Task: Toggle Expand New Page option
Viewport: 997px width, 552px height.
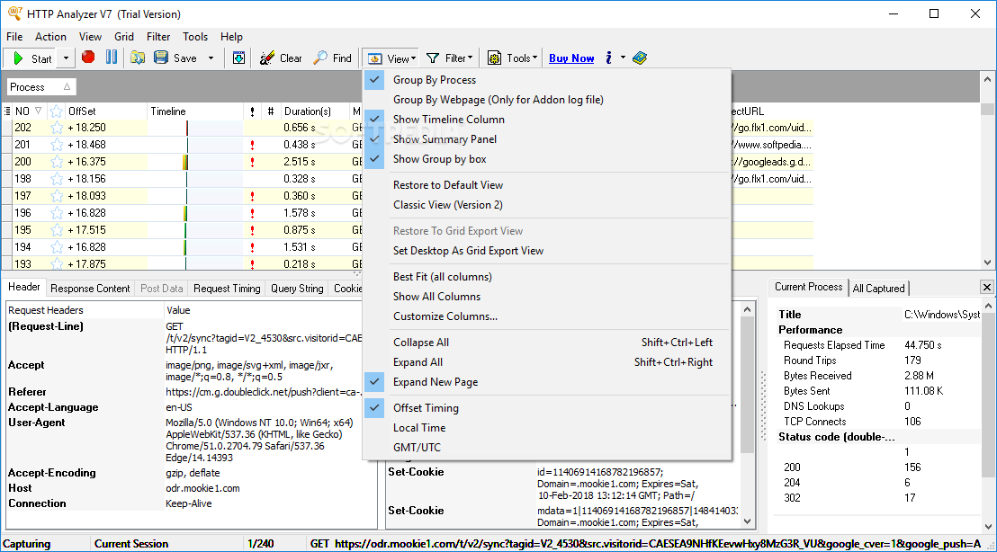Action: pyautogui.click(x=436, y=382)
